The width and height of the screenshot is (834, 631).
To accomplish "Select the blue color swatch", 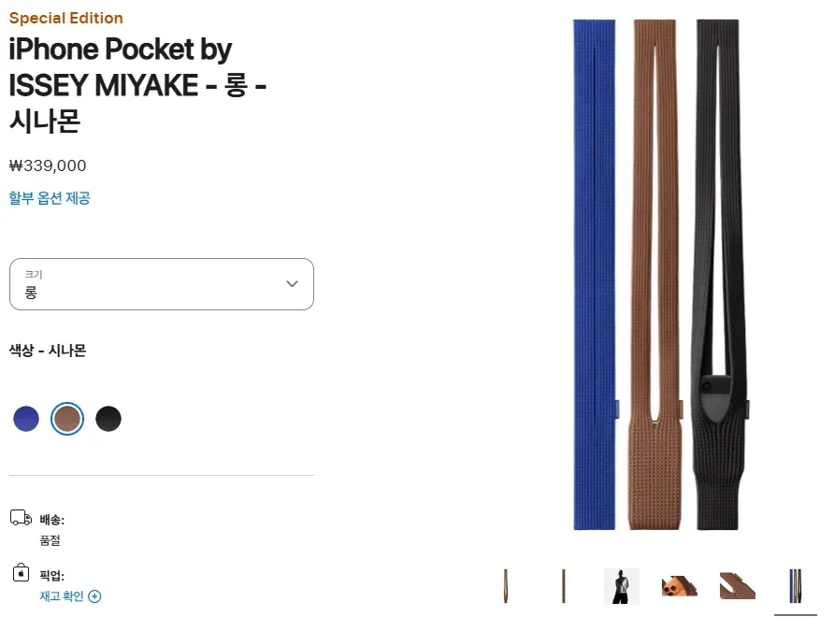I will pyautogui.click(x=26, y=419).
